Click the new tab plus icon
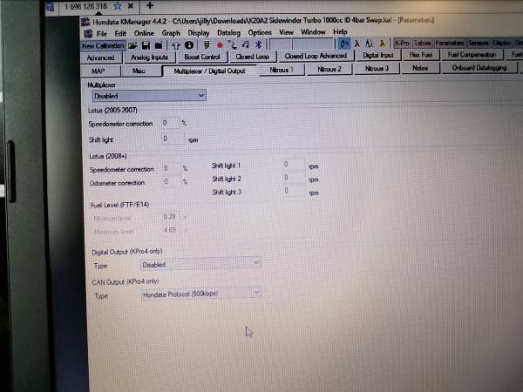523x392 pixels. (150, 5)
